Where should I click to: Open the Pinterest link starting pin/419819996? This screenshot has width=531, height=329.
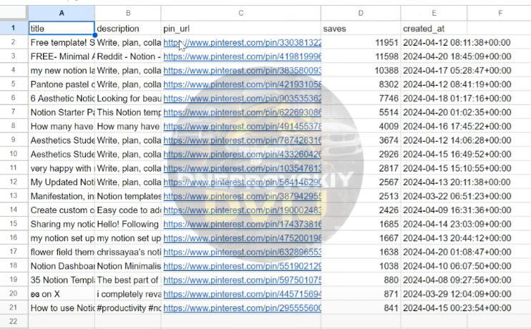point(242,57)
